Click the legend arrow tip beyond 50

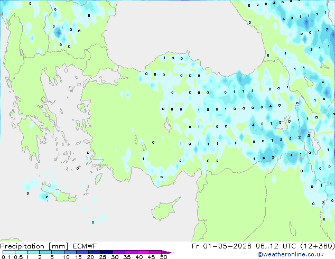click(x=168, y=252)
